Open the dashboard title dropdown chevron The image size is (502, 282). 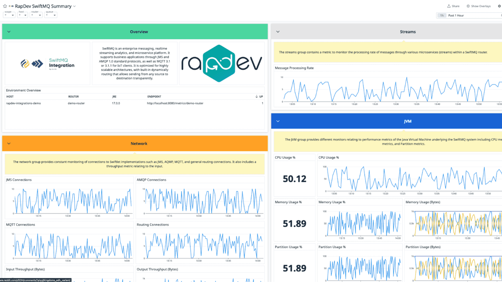pos(75,6)
